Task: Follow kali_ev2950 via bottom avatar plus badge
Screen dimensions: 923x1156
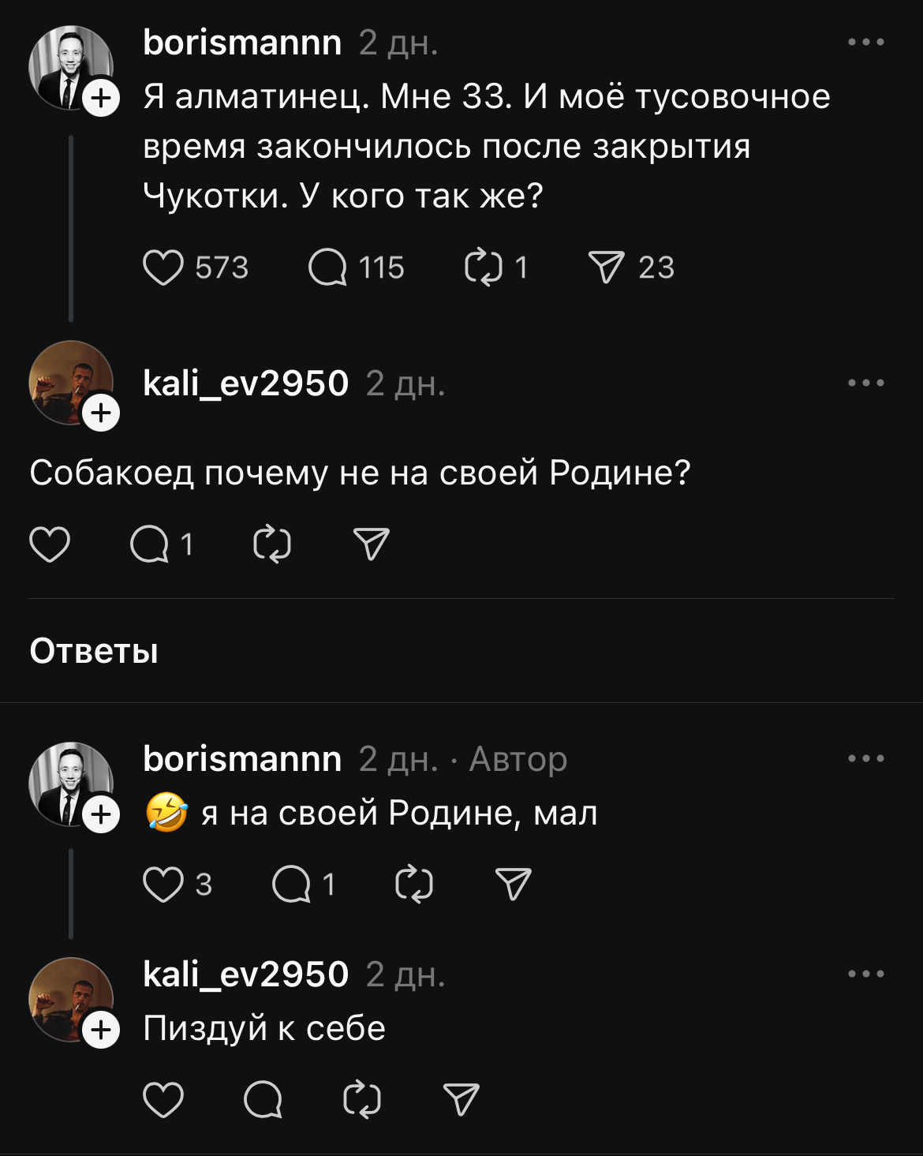Action: coord(101,1031)
